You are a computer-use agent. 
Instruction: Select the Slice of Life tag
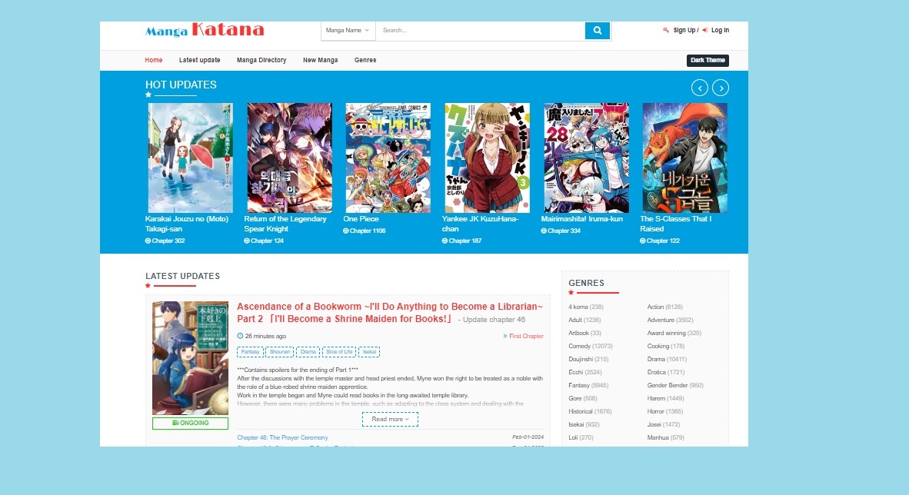coord(339,352)
